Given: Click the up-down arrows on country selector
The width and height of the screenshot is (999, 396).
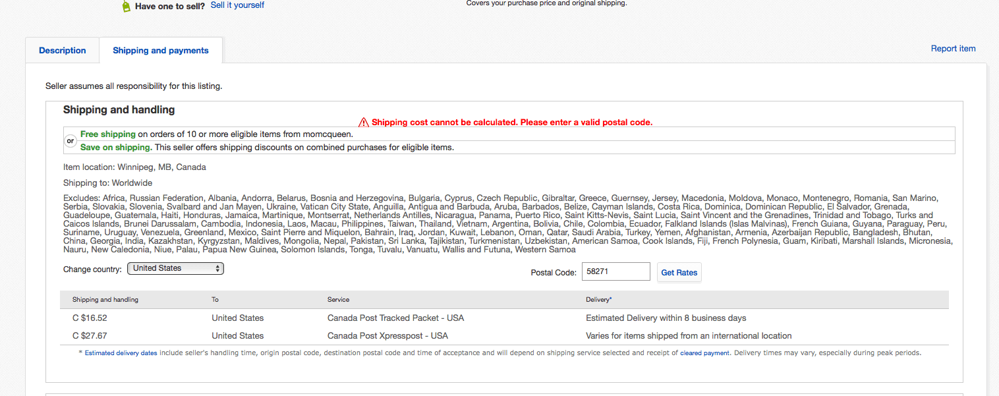Looking at the screenshot, I should point(218,268).
